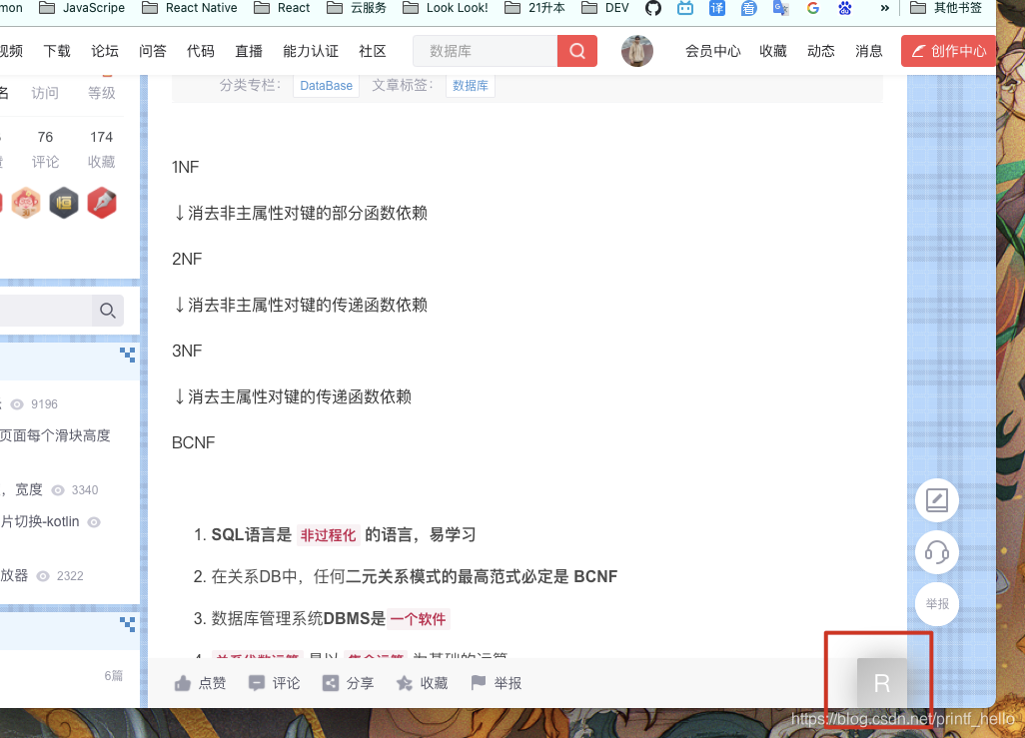Click the highlighted 非过程化 keyword

pyautogui.click(x=328, y=535)
